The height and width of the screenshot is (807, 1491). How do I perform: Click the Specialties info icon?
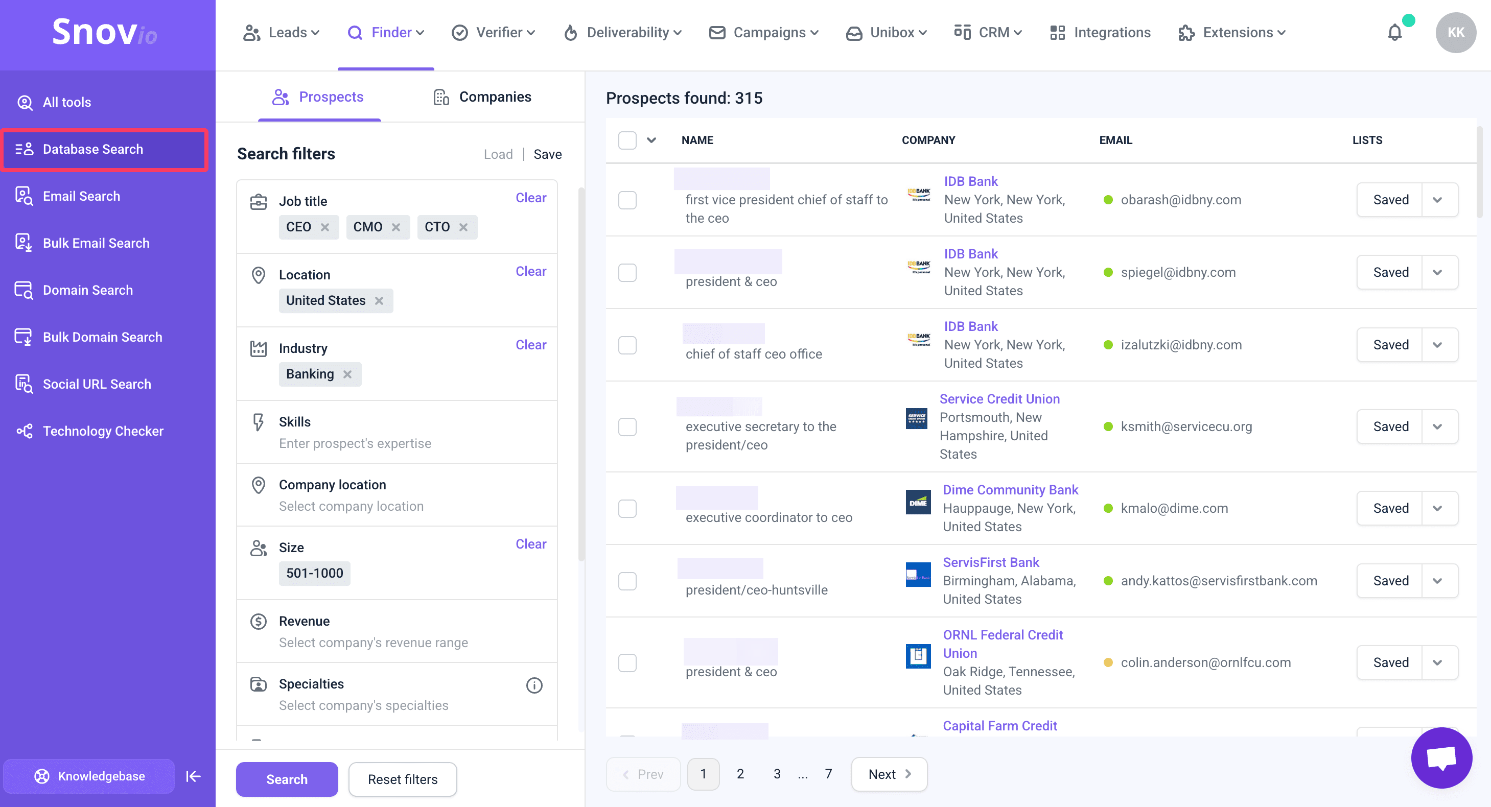click(x=533, y=685)
